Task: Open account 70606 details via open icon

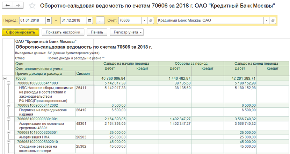Action: point(151,20)
